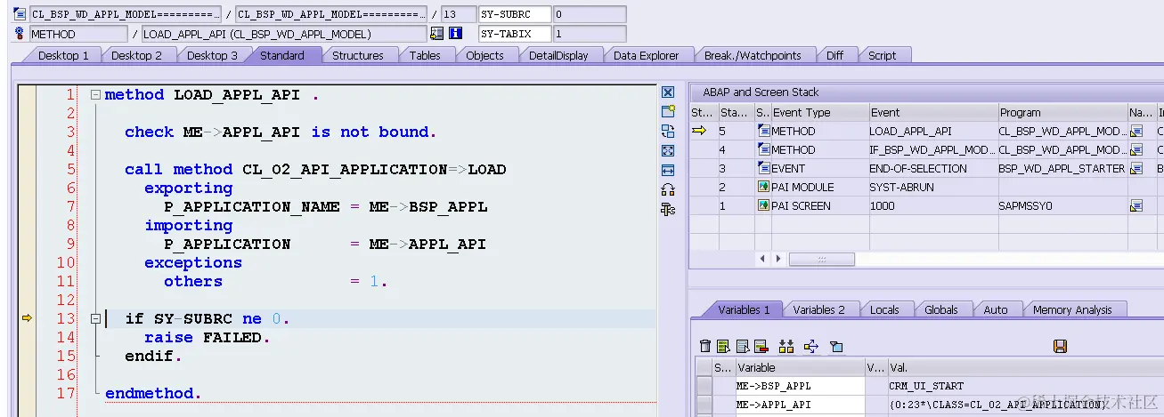Viewport: 1164px width, 417px height.
Task: Click the navigate icon in the IF_BSP_WD_APPL_MOD stack row
Action: tap(1136, 149)
